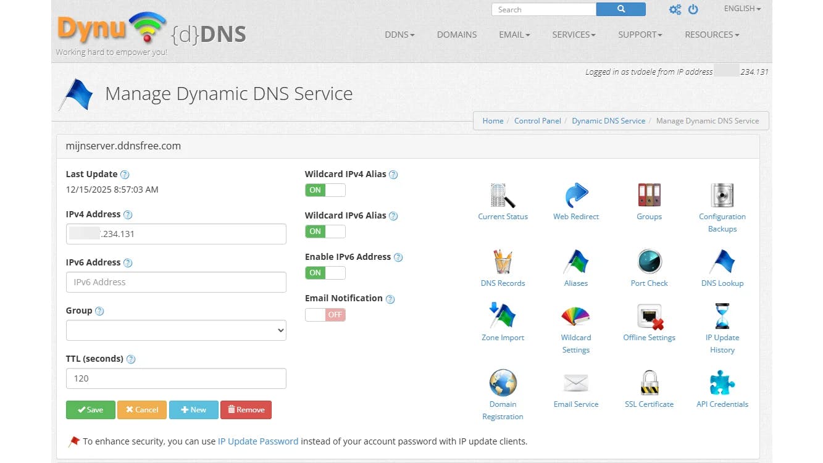This screenshot has width=823, height=463.
Task: Open the IP Update History hourglass icon
Action: [x=722, y=315]
